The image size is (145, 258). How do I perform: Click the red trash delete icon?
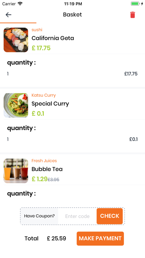point(132,15)
